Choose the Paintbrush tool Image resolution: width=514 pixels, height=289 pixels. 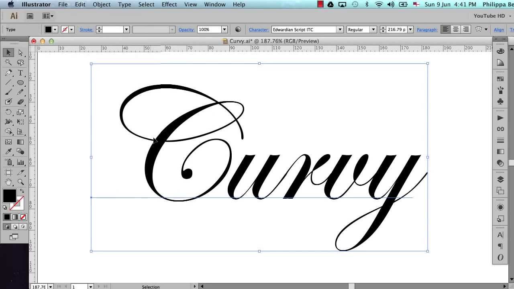8,92
